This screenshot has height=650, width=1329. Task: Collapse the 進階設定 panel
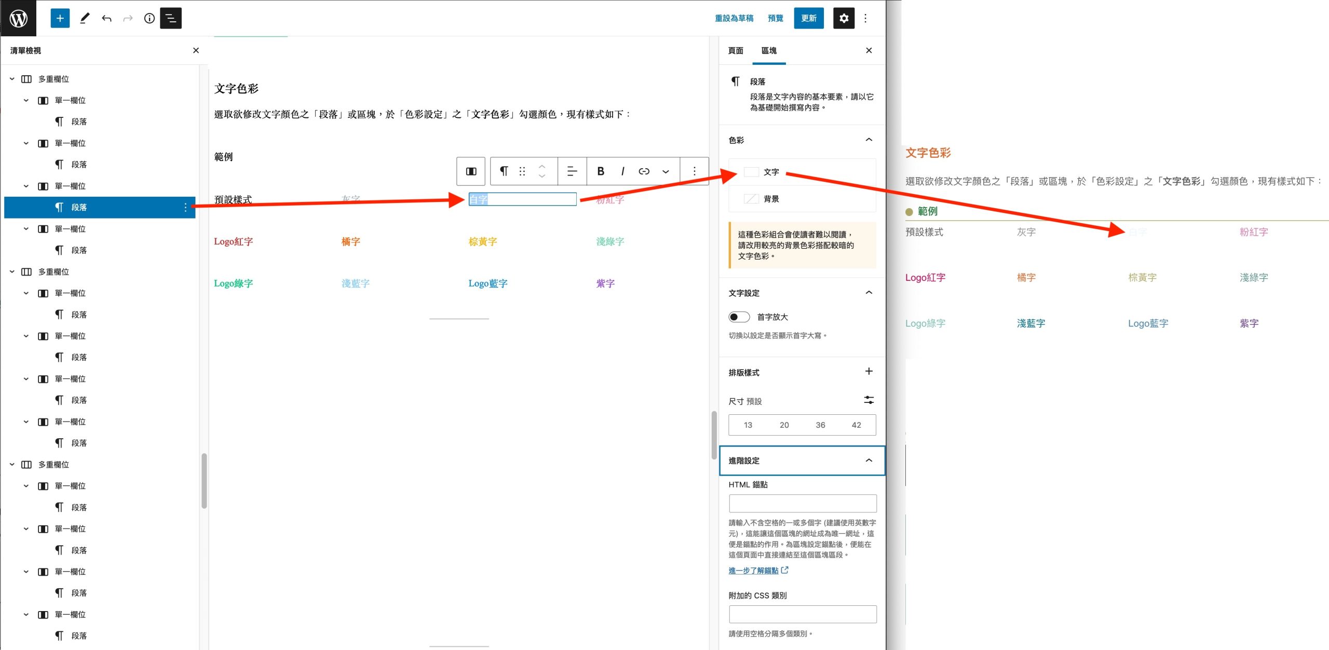(802, 461)
